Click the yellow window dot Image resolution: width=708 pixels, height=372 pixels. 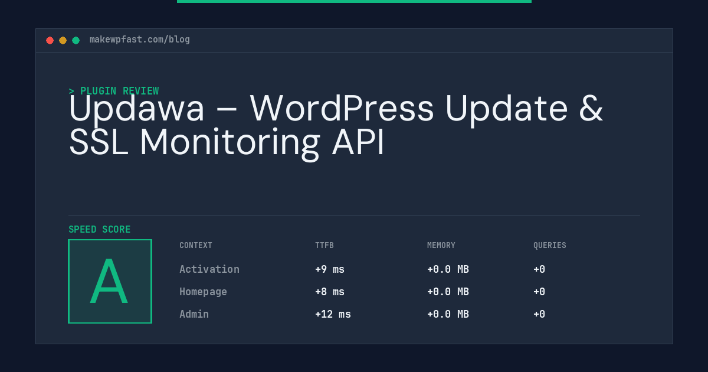point(63,40)
